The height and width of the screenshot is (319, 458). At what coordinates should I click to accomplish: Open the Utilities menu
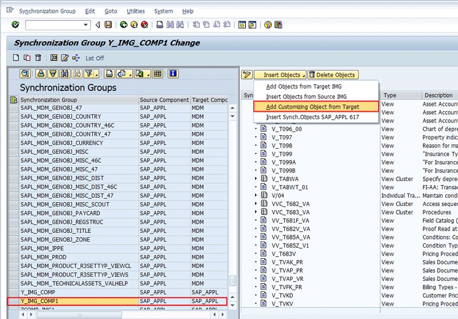coord(135,11)
